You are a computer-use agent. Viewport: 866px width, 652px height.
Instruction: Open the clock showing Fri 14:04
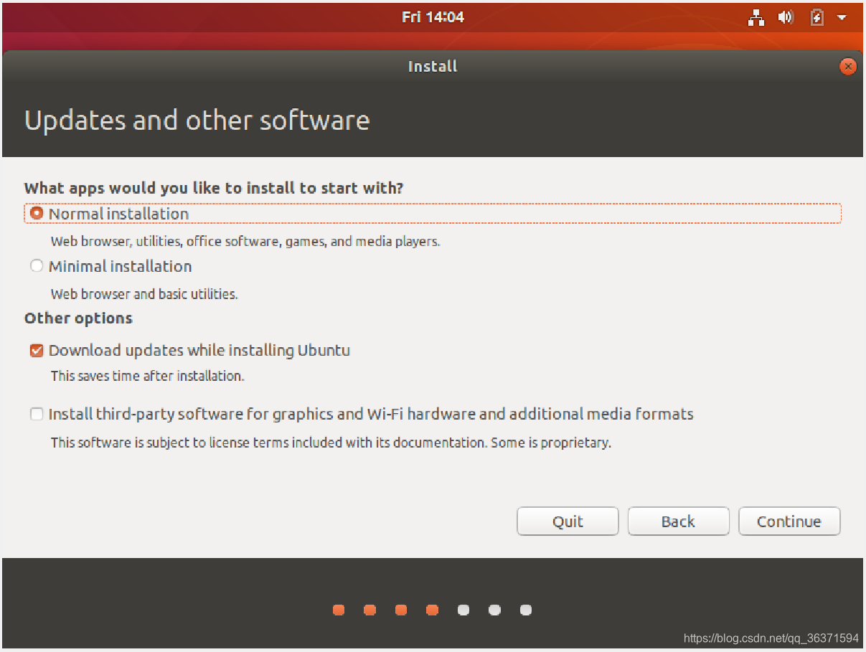433,17
